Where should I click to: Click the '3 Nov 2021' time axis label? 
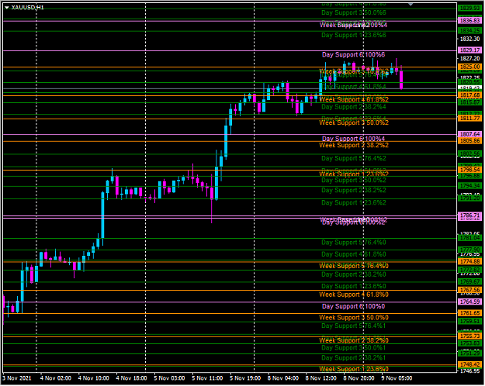tap(17, 378)
